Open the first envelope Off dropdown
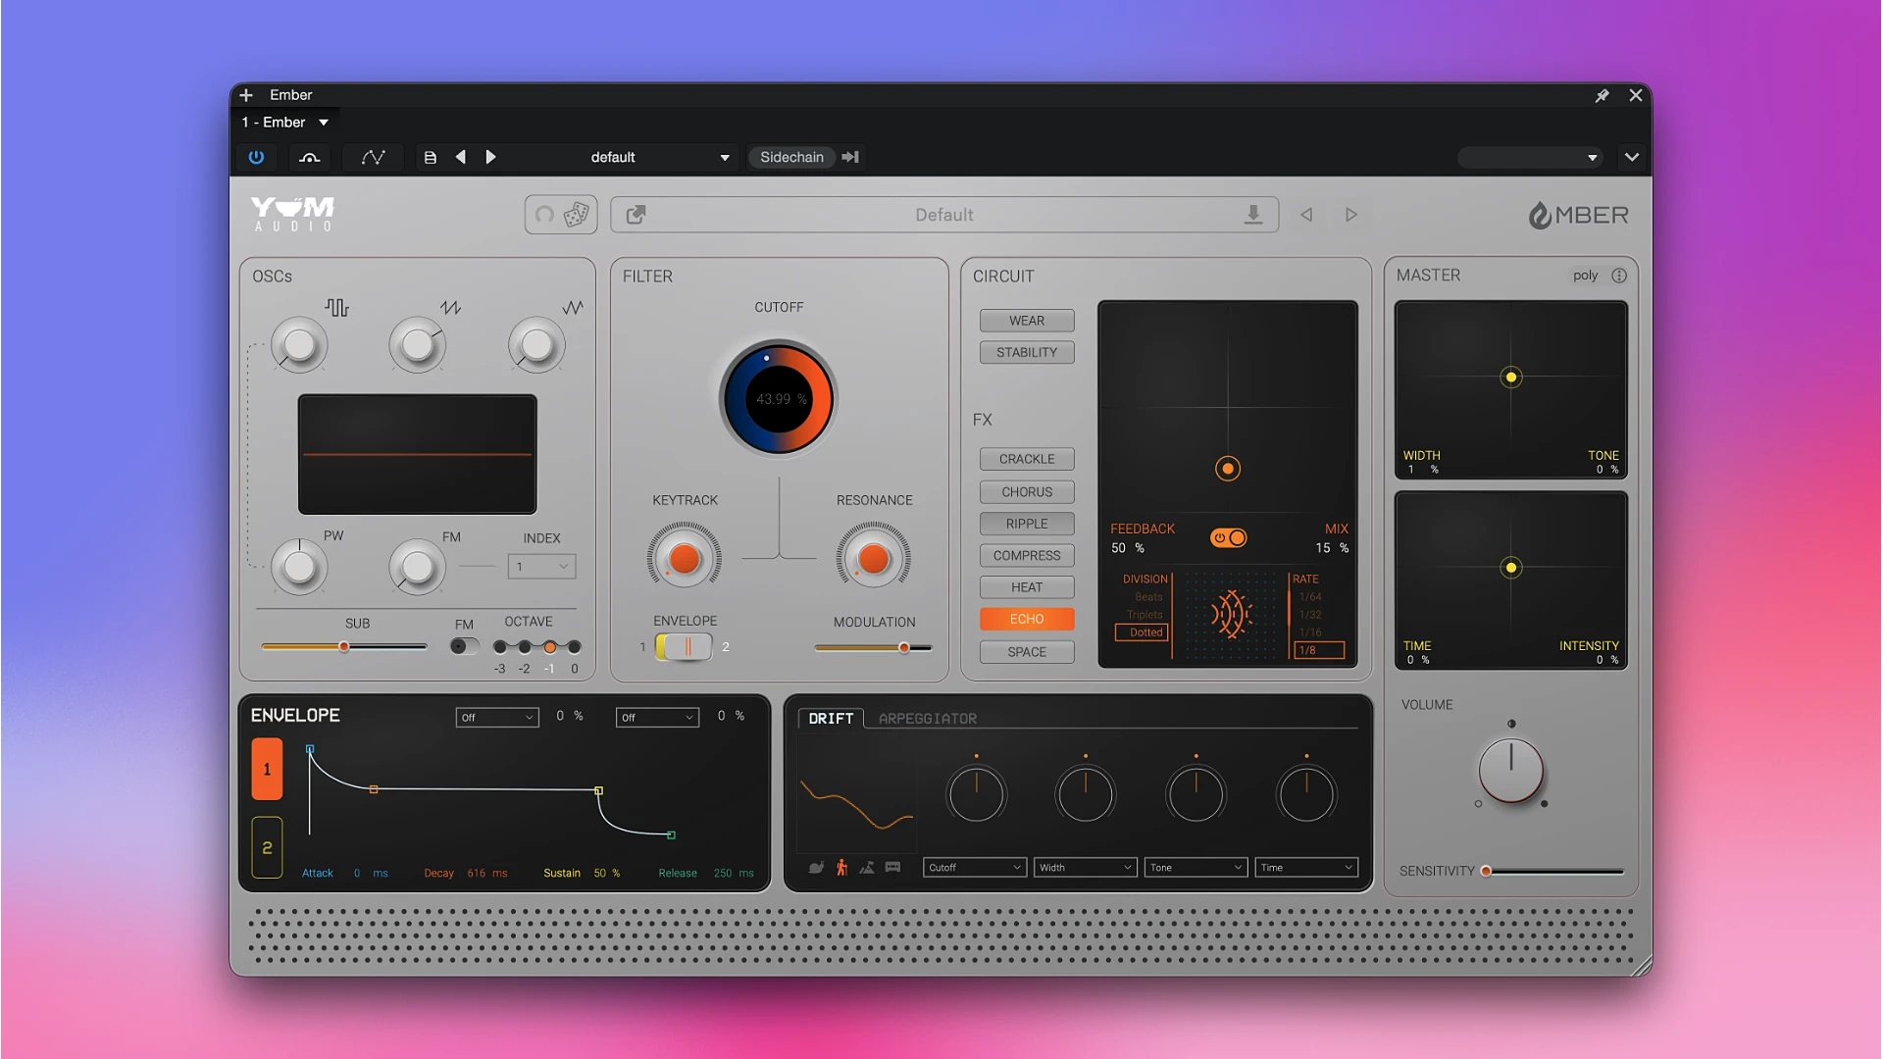This screenshot has width=1883, height=1059. click(497, 717)
